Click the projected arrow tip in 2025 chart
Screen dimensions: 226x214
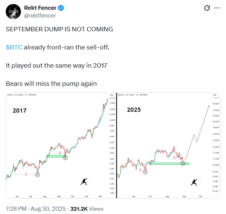(209, 106)
